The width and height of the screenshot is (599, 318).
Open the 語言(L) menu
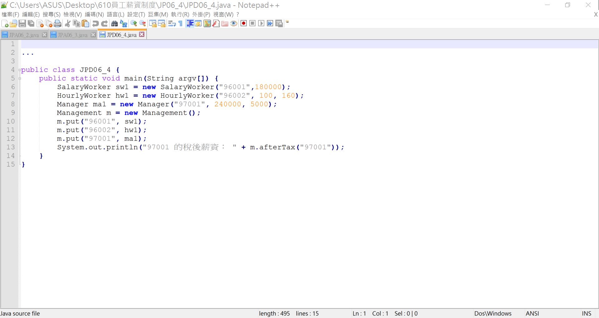tap(115, 14)
